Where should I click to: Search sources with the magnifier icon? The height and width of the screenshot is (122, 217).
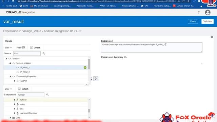[x=44, y=54]
